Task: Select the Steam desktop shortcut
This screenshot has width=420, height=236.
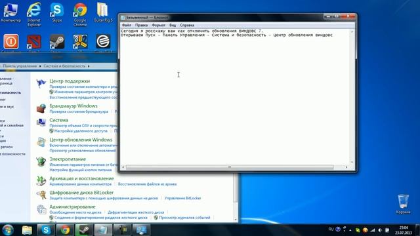Action: click(x=57, y=42)
